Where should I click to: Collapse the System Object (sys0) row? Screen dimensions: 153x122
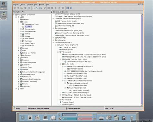(53, 42)
